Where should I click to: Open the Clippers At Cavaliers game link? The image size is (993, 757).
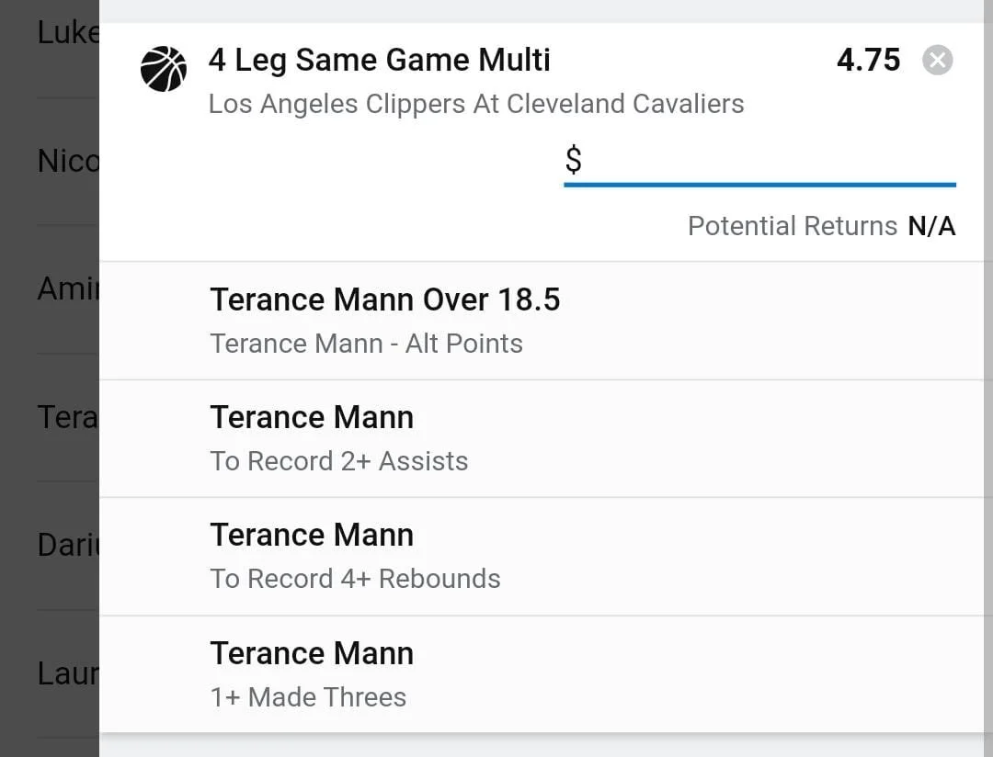click(476, 104)
